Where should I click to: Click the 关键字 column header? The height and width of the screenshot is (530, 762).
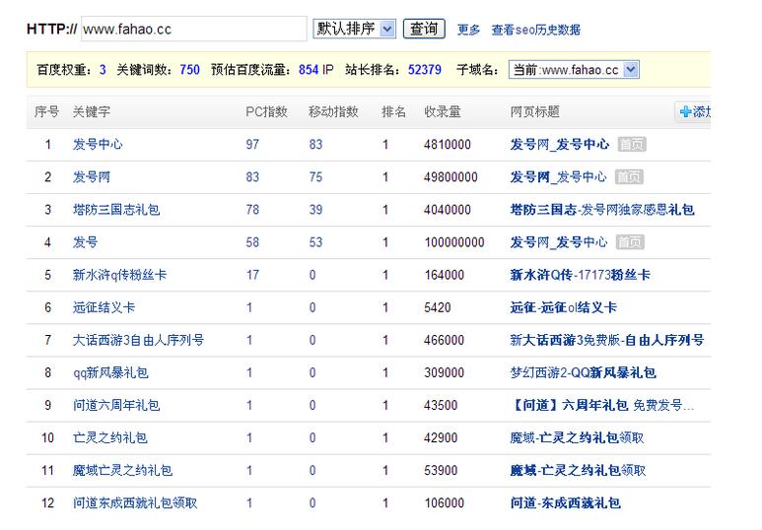(91, 111)
